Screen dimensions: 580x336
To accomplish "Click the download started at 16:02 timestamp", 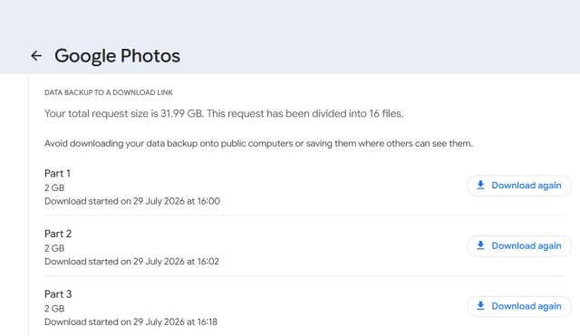I will coord(131,262).
